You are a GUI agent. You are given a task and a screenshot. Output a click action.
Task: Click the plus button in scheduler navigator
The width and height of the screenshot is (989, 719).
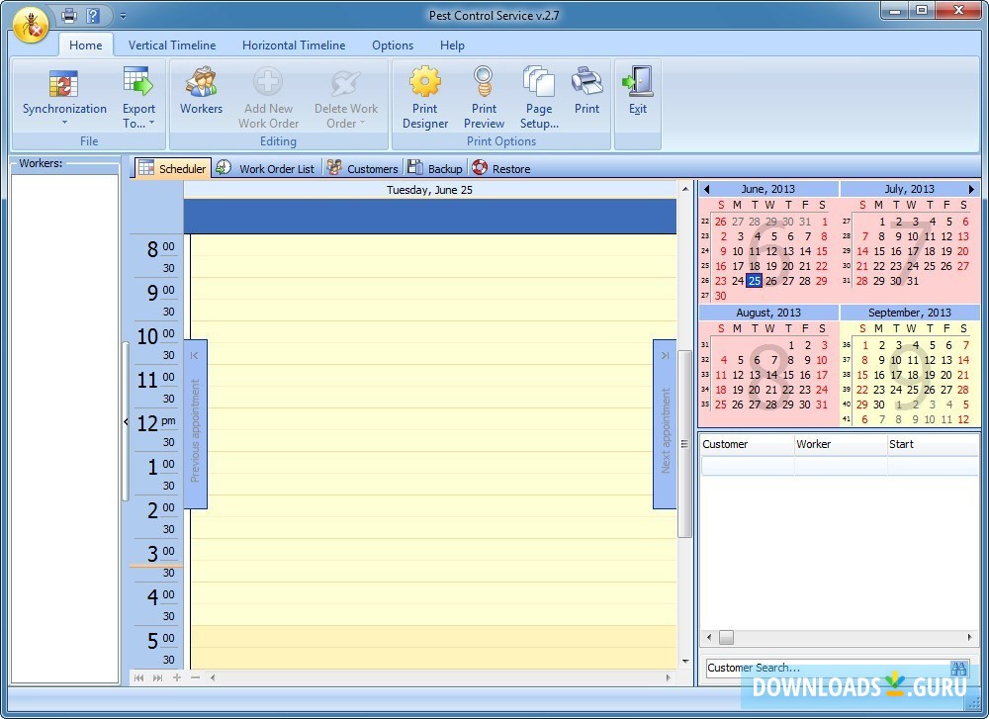coord(177,678)
